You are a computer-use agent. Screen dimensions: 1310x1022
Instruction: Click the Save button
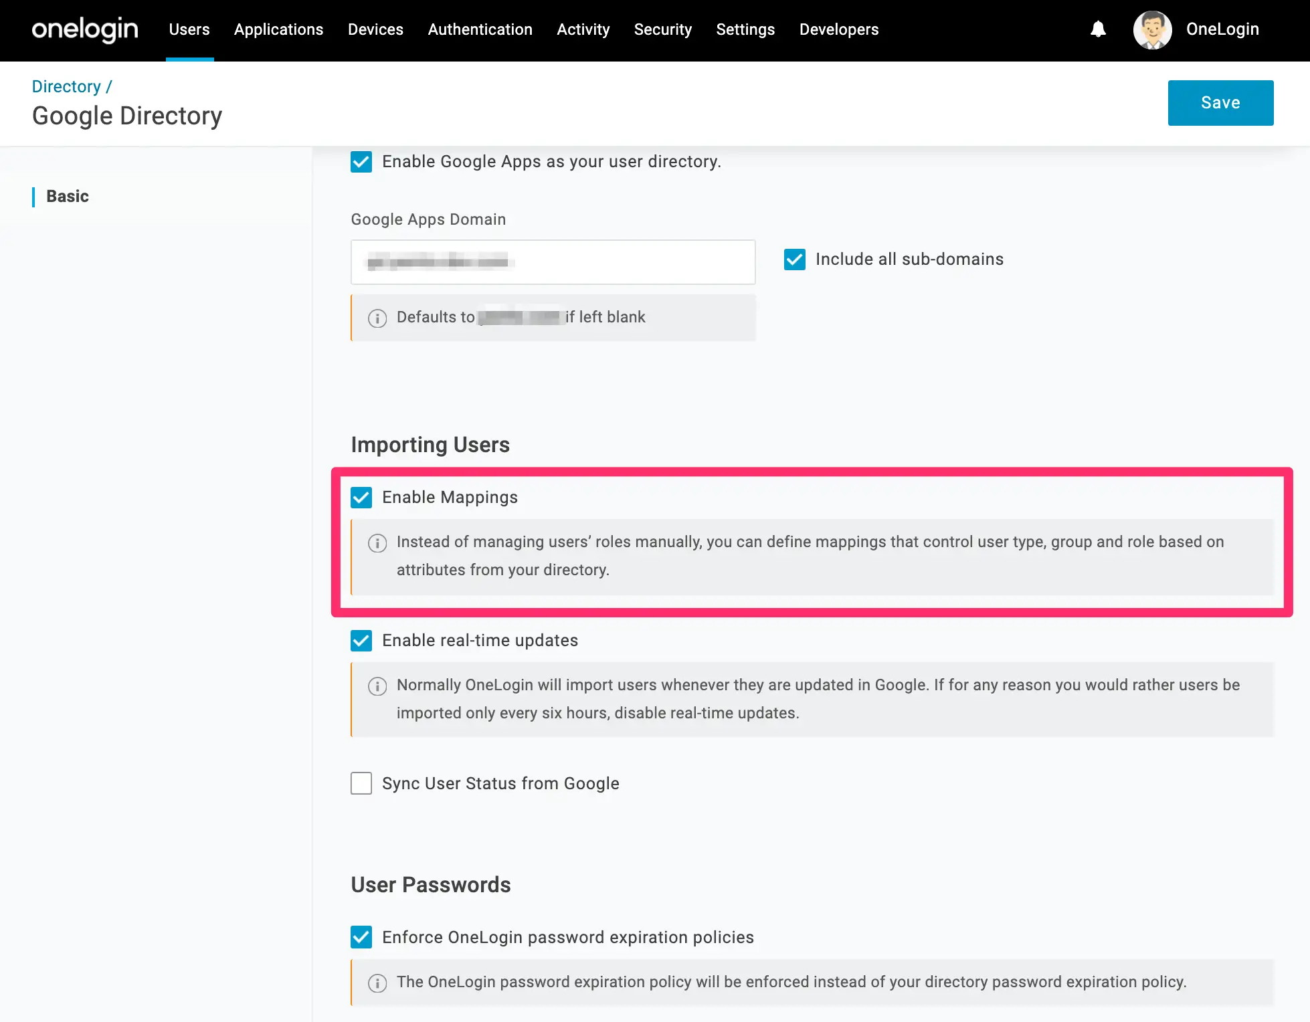1220,103
